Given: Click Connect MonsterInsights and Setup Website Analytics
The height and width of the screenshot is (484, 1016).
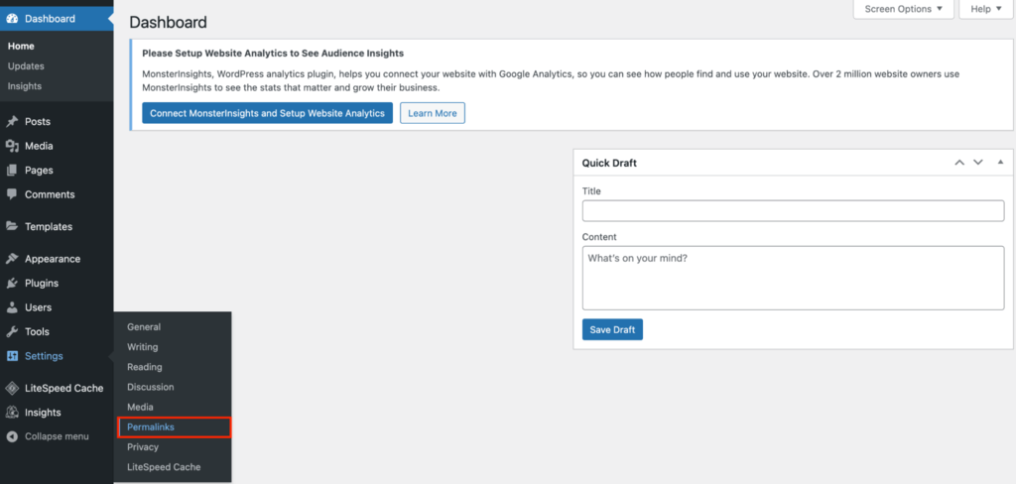Looking at the screenshot, I should [267, 113].
